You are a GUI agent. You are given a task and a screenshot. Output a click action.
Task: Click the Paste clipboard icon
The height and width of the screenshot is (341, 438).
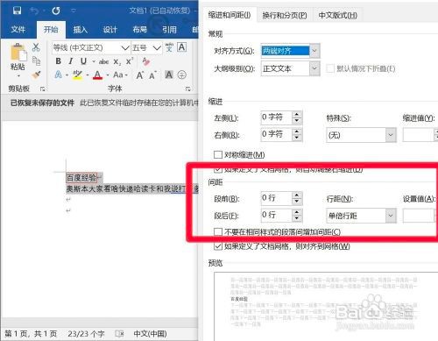click(x=18, y=52)
